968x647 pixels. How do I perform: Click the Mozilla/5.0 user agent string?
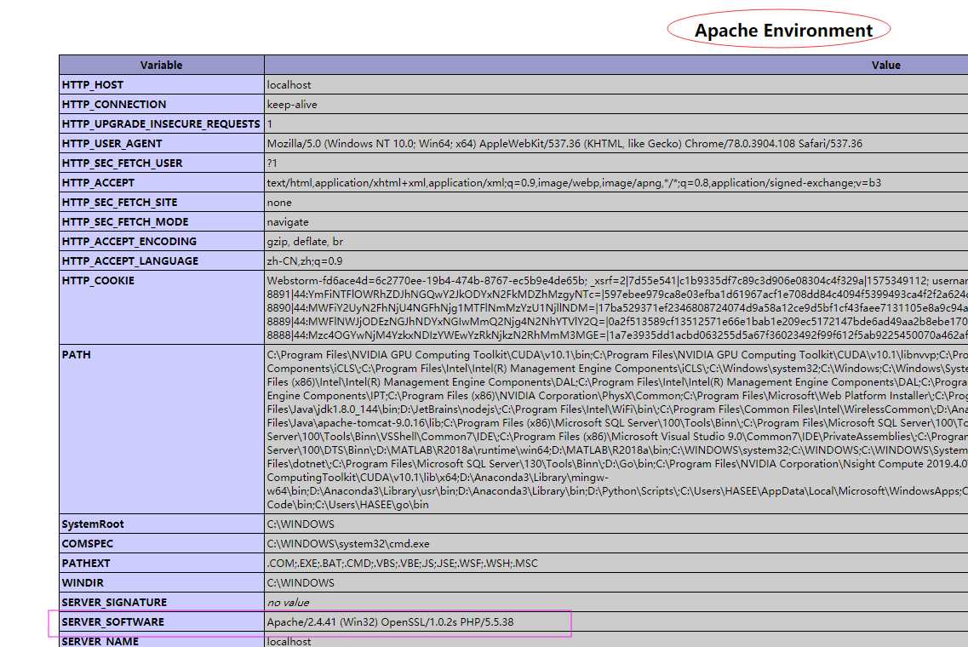click(564, 143)
